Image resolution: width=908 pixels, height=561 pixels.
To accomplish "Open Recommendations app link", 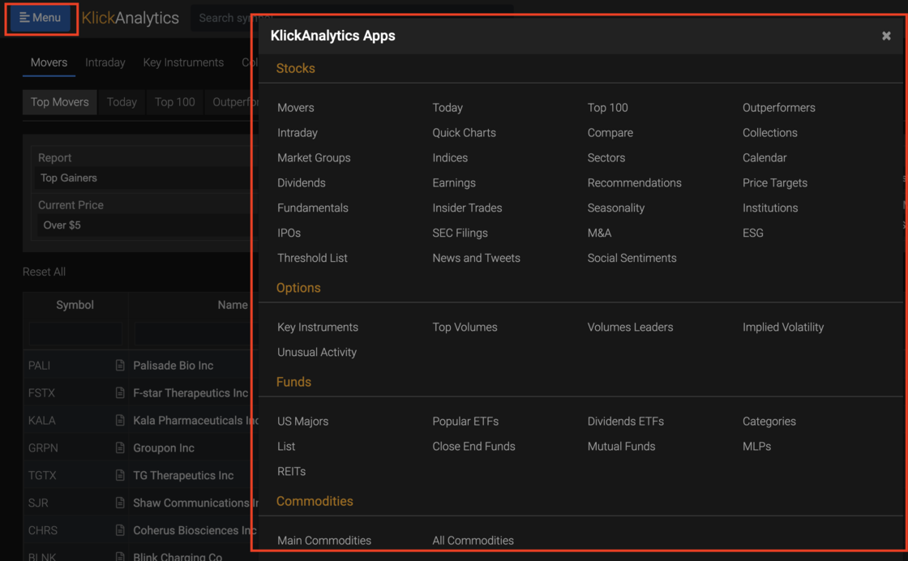I will 634,183.
